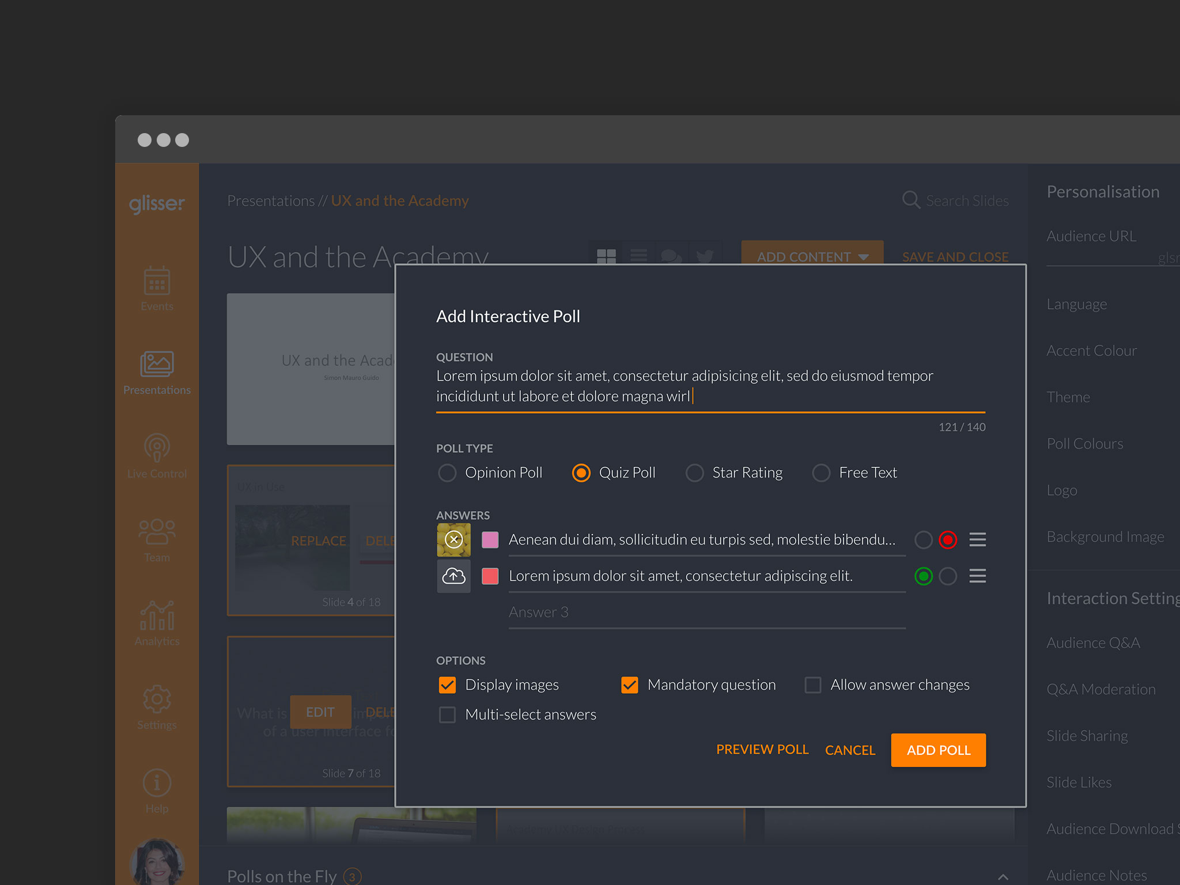Screen dimensions: 1180x885
Task: Open Slide Likes setting
Action: click(x=1079, y=782)
